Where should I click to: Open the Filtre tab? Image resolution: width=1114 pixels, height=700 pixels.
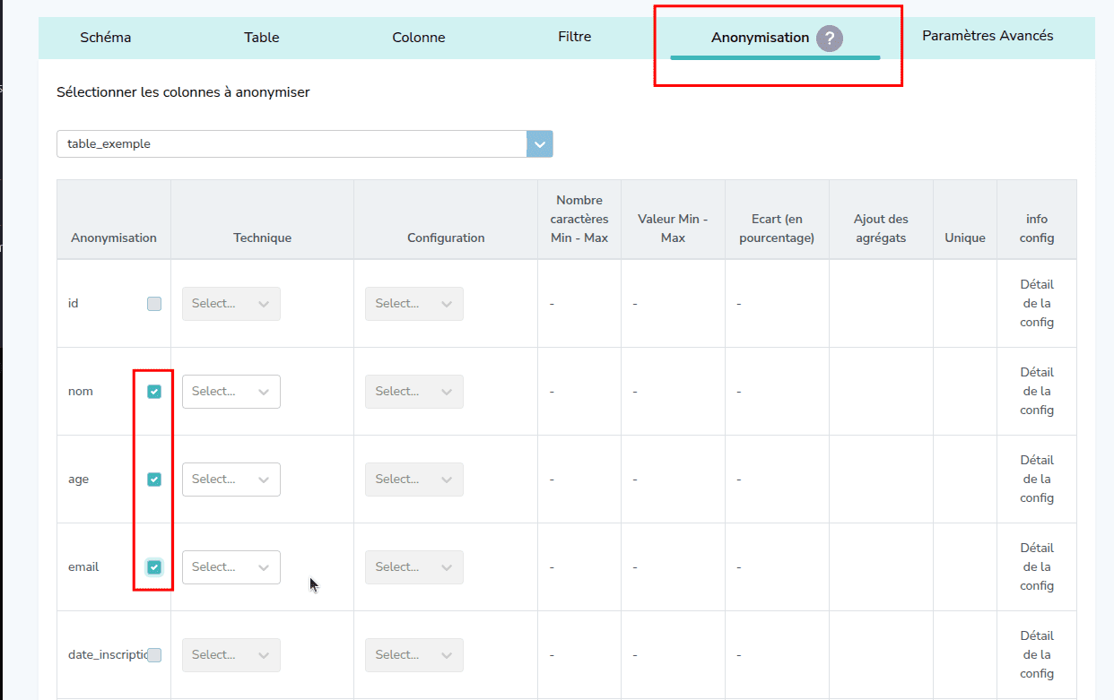574,38
